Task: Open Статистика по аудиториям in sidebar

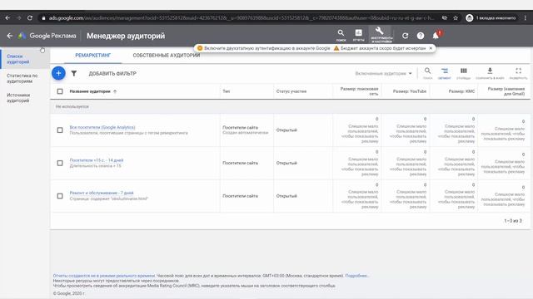Action: 22,78
